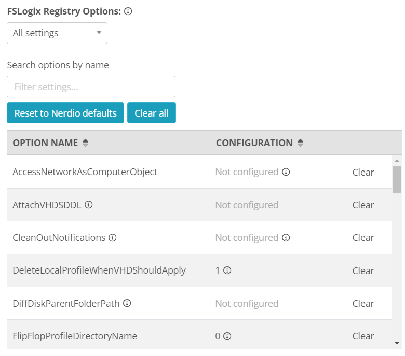
Task: Click info icon in CleanOutNotifications configuration cell
Action: pos(286,238)
